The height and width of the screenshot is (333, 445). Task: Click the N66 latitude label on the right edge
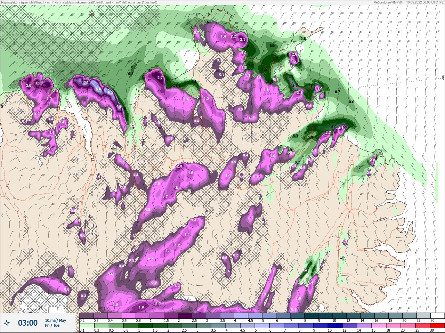pyautogui.click(x=443, y=79)
